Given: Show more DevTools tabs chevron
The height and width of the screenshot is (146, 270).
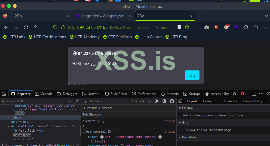Looking at the screenshot, I should (x=234, y=94).
